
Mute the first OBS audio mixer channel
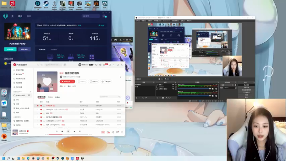click(213, 89)
